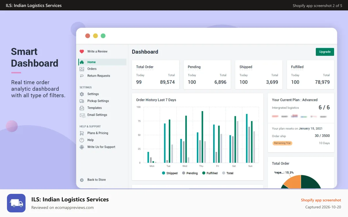Click the Return Requests arrows icon
Viewport: 348px width, 217px height.
[x=82, y=76]
